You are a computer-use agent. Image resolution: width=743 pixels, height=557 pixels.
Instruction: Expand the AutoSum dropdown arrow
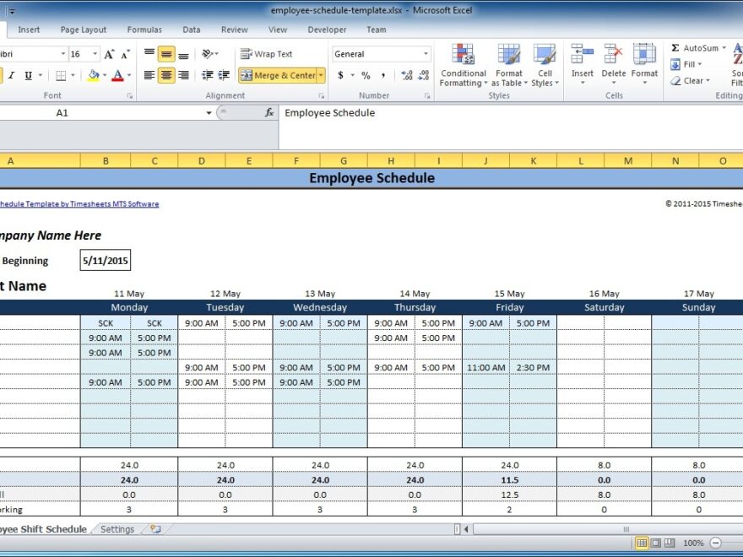[x=724, y=48]
